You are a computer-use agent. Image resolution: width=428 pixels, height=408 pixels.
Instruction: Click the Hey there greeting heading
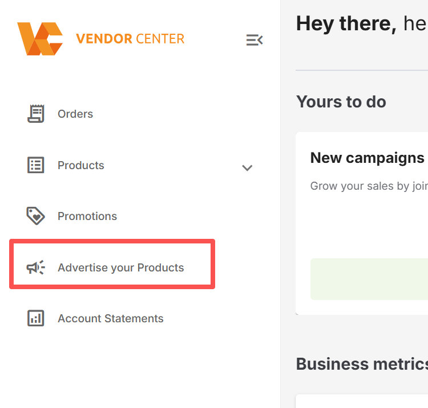pyautogui.click(x=362, y=24)
